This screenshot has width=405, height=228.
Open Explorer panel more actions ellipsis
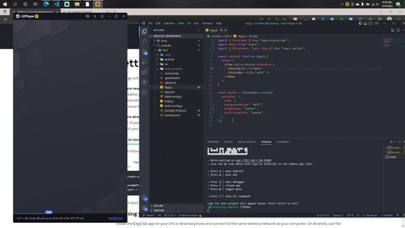pos(198,30)
